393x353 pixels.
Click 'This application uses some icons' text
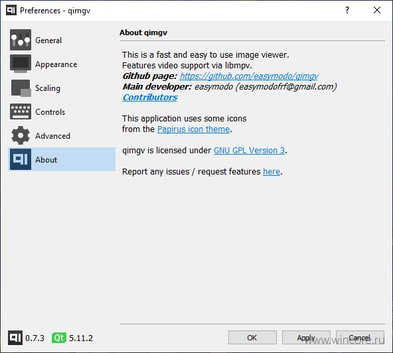(x=185, y=119)
